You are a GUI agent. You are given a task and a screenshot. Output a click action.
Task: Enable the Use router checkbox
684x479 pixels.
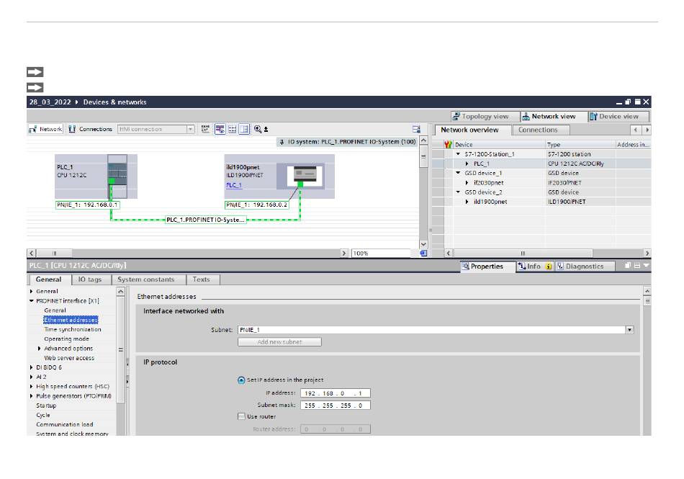pos(241,416)
